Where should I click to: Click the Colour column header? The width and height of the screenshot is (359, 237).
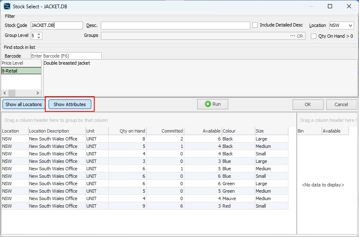[238, 131]
